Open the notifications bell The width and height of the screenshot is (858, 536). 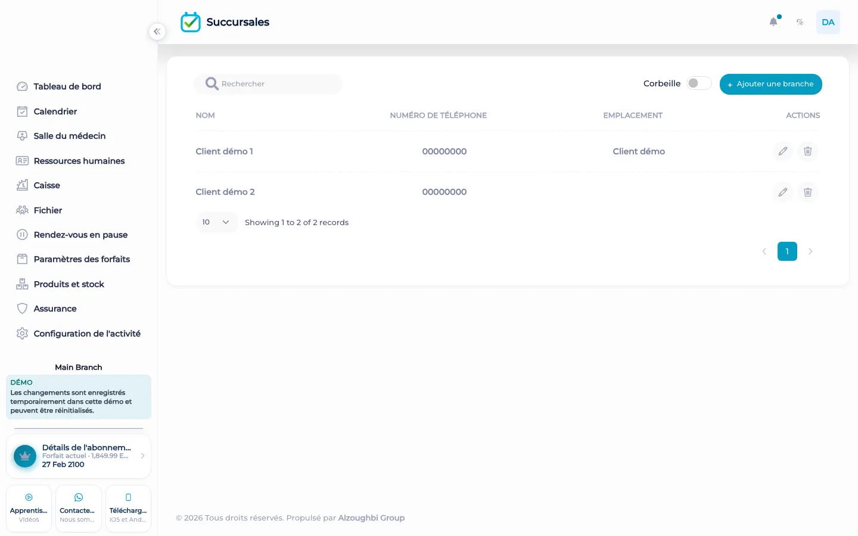pos(773,22)
